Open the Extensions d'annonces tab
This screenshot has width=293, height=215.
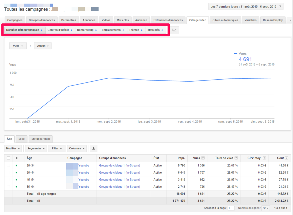(168, 20)
